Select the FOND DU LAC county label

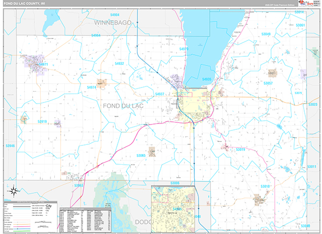[122, 106]
